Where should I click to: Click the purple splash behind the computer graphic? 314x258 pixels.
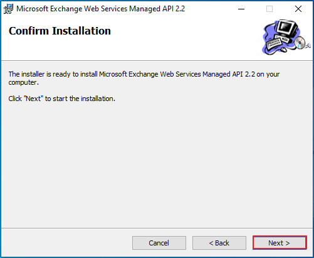click(x=268, y=33)
